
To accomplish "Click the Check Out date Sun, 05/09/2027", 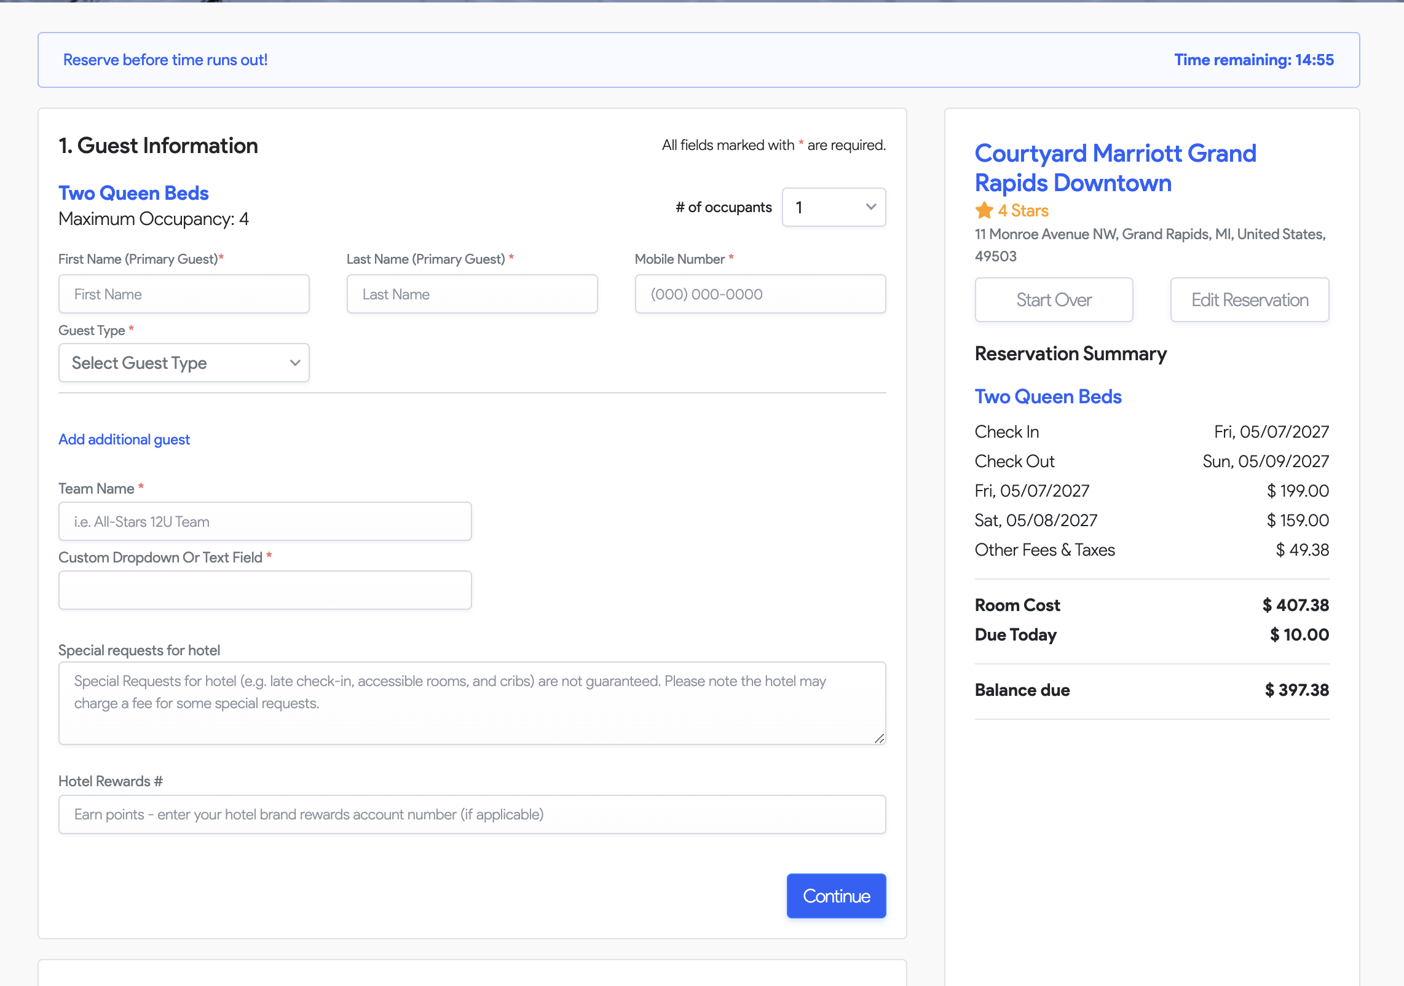I will [x=1266, y=461].
